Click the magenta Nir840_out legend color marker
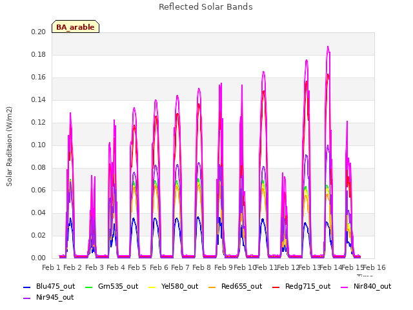The height and width of the screenshot is (310, 413). pyautogui.click(x=345, y=287)
